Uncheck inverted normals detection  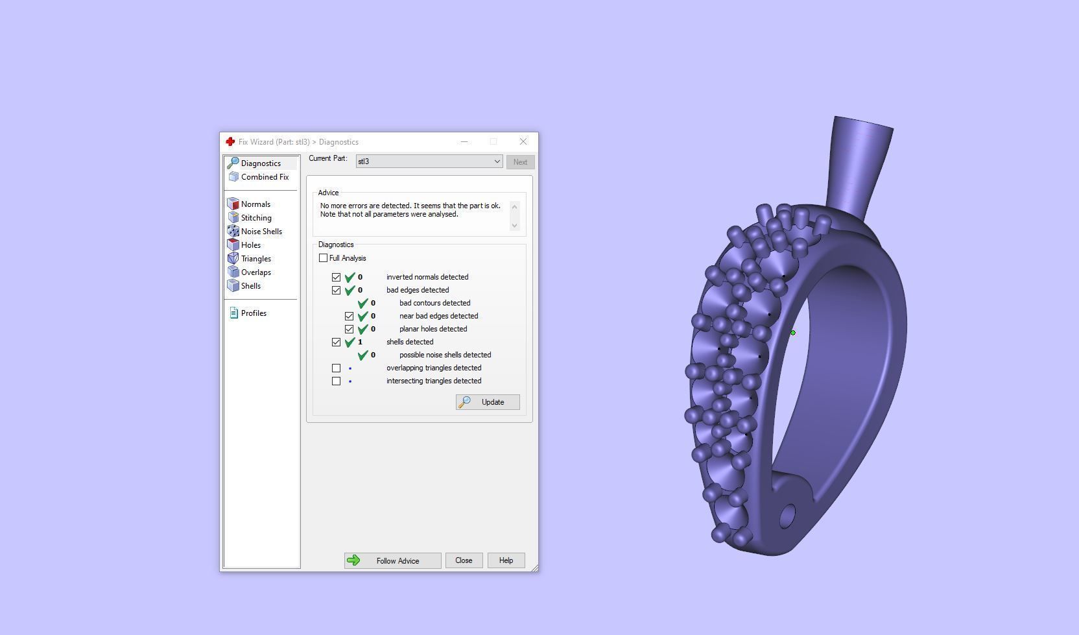pyautogui.click(x=336, y=277)
